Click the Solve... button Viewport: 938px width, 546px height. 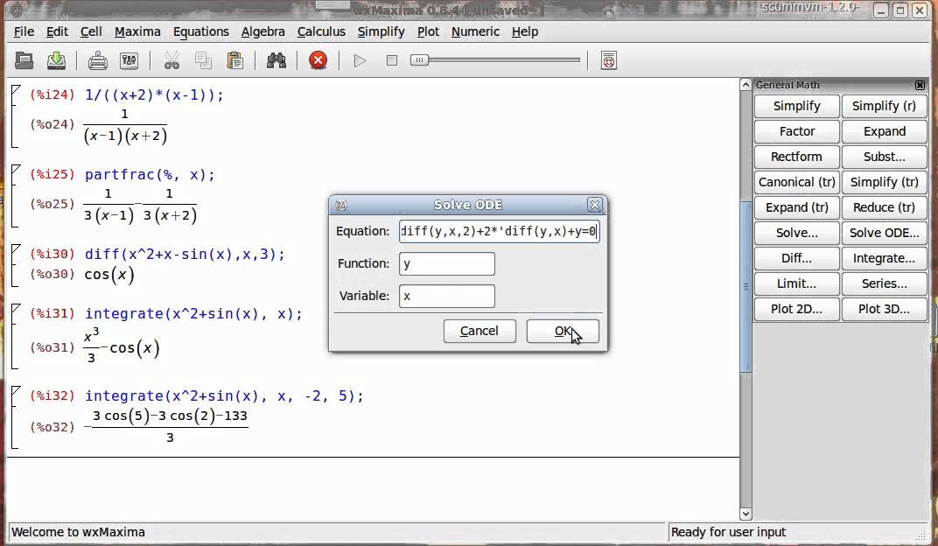tap(797, 233)
